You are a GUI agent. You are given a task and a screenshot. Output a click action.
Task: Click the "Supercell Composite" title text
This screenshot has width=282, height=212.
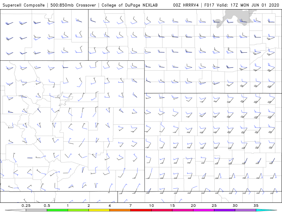click(24, 5)
